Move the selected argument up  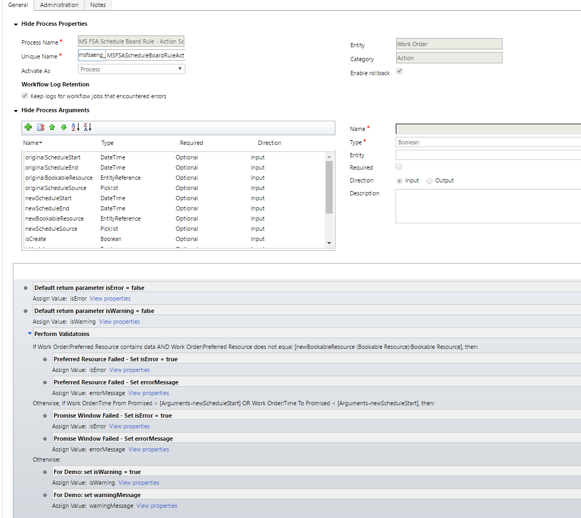coord(52,127)
